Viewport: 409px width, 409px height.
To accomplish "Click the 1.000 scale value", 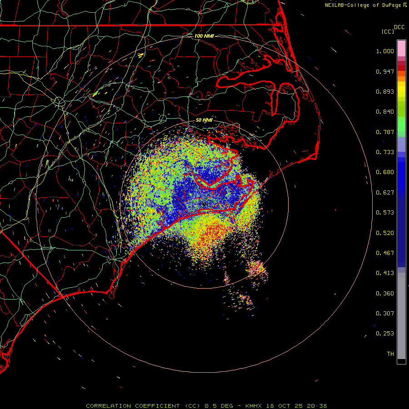I will click(x=385, y=51).
